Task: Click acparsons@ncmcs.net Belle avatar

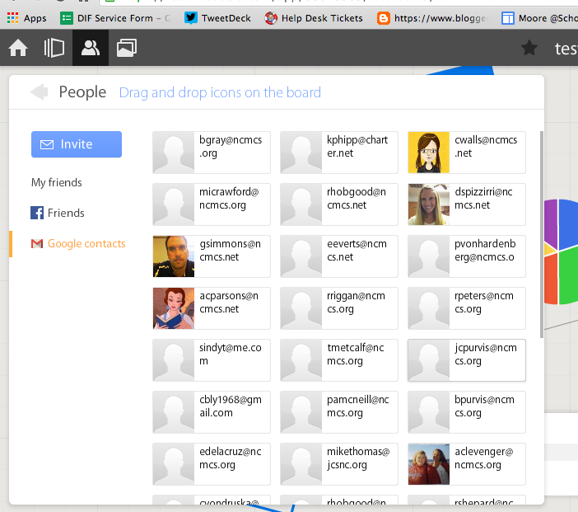Action: (174, 308)
